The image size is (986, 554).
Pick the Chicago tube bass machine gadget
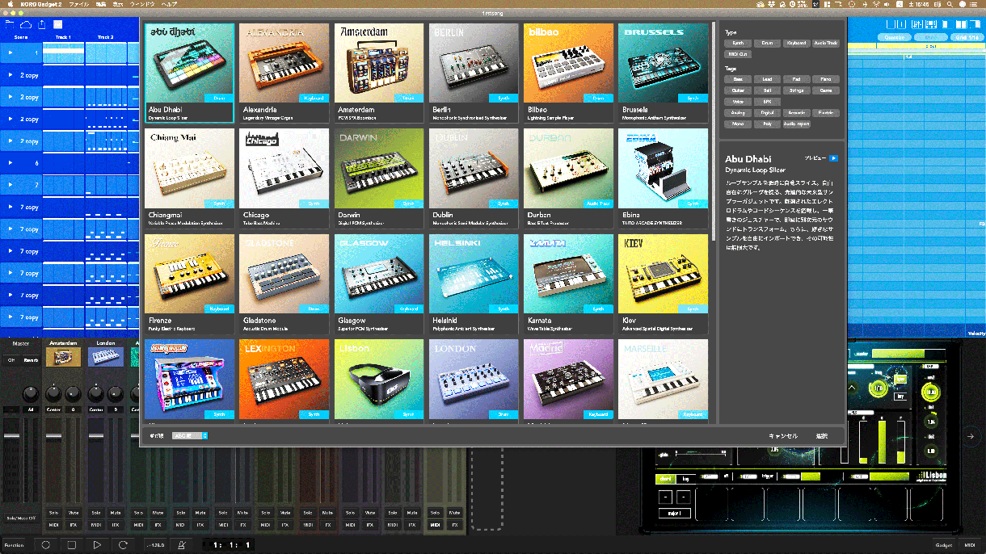pyautogui.click(x=284, y=178)
